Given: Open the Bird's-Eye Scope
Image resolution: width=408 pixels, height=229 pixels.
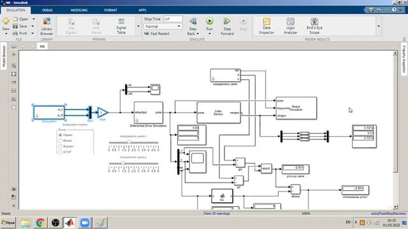Looking at the screenshot, I should coord(314,26).
